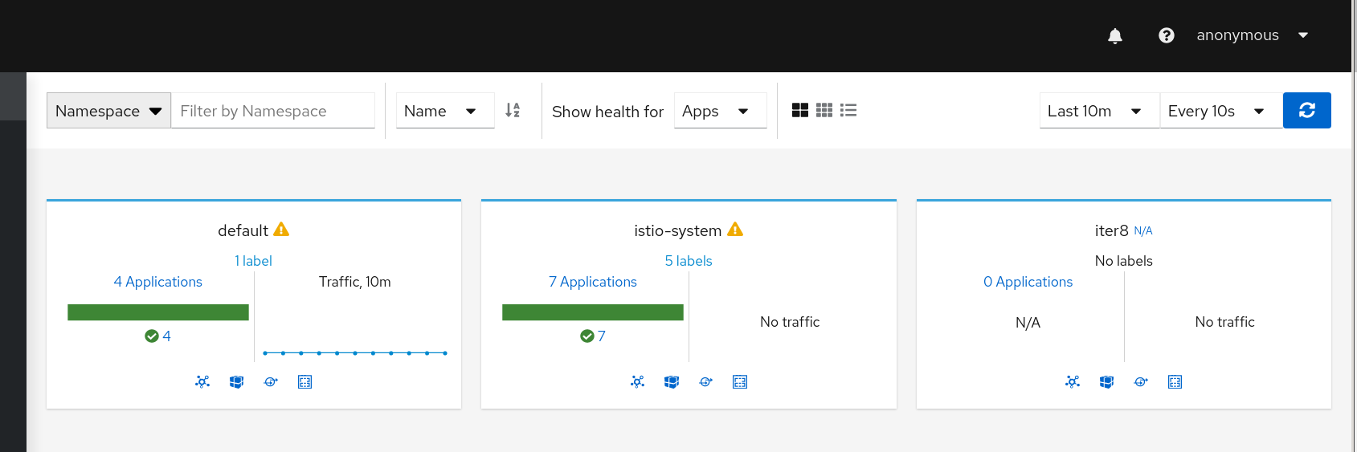The width and height of the screenshot is (1357, 452).
Task: Open Istio config for default namespace
Action: (305, 382)
